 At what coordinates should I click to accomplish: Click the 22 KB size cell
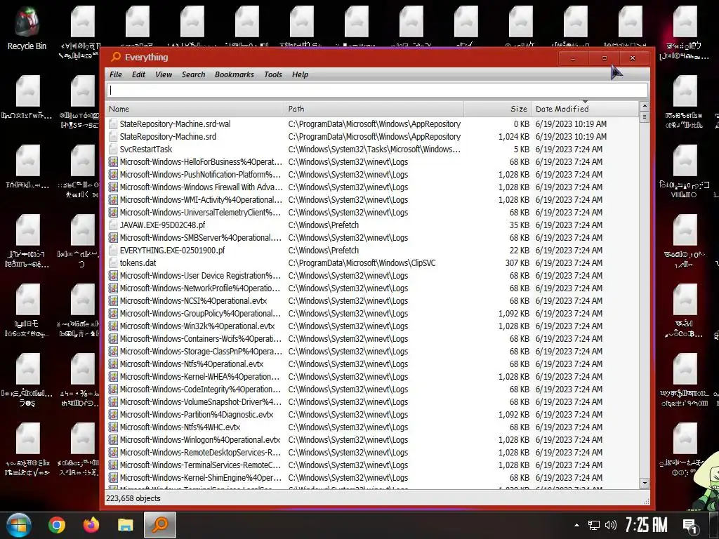coord(519,251)
